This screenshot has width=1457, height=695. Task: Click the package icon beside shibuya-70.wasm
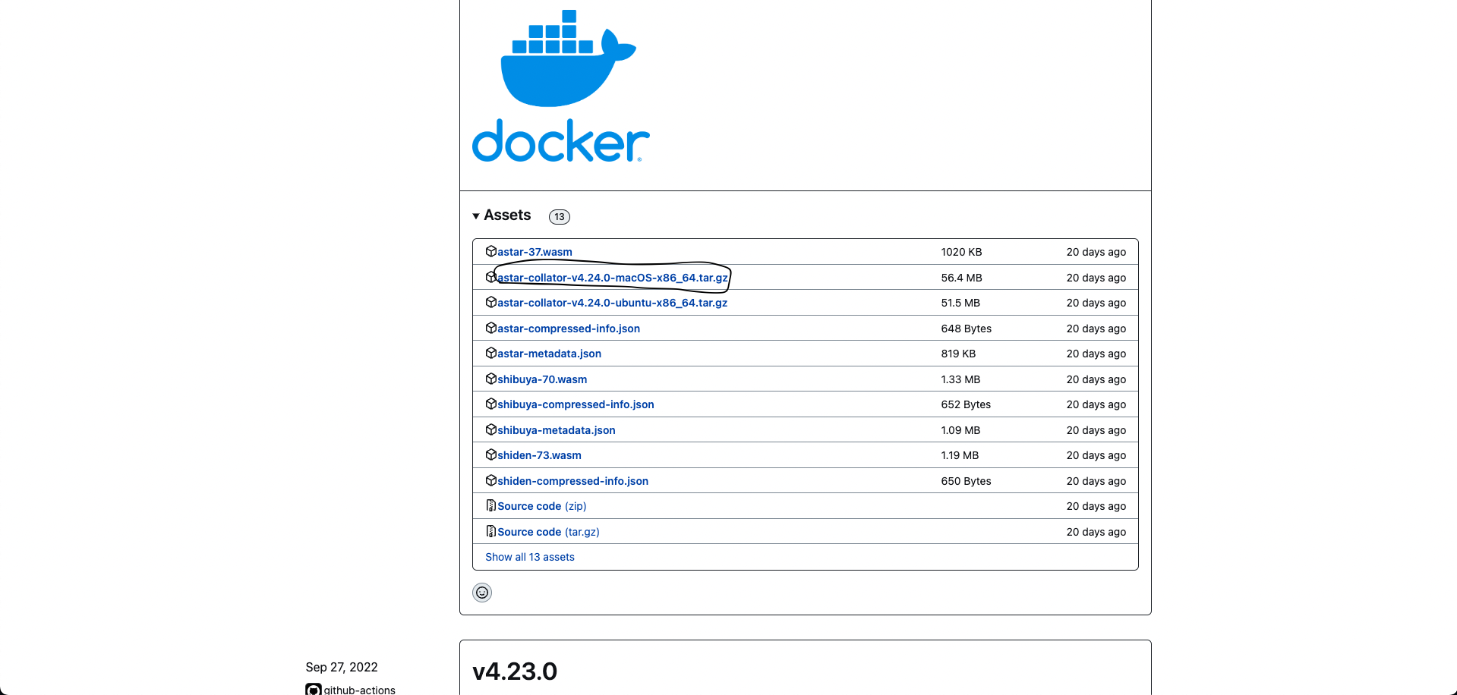pyautogui.click(x=491, y=379)
